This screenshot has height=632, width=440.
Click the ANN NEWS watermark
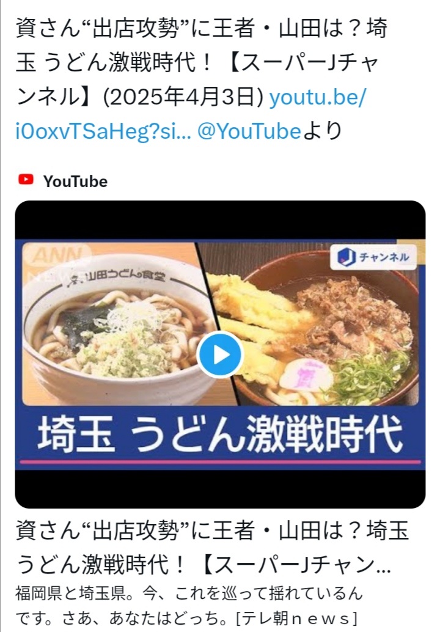(56, 263)
